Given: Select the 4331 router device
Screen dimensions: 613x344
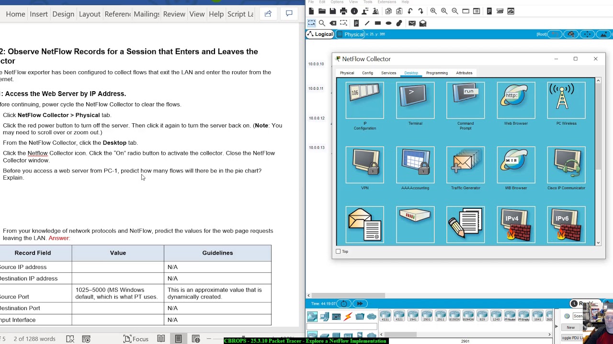Looking at the screenshot, I should (385, 316).
